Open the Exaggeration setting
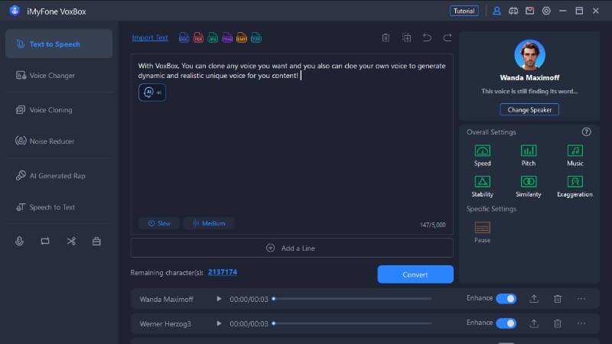This screenshot has height=344, width=612. 575,187
